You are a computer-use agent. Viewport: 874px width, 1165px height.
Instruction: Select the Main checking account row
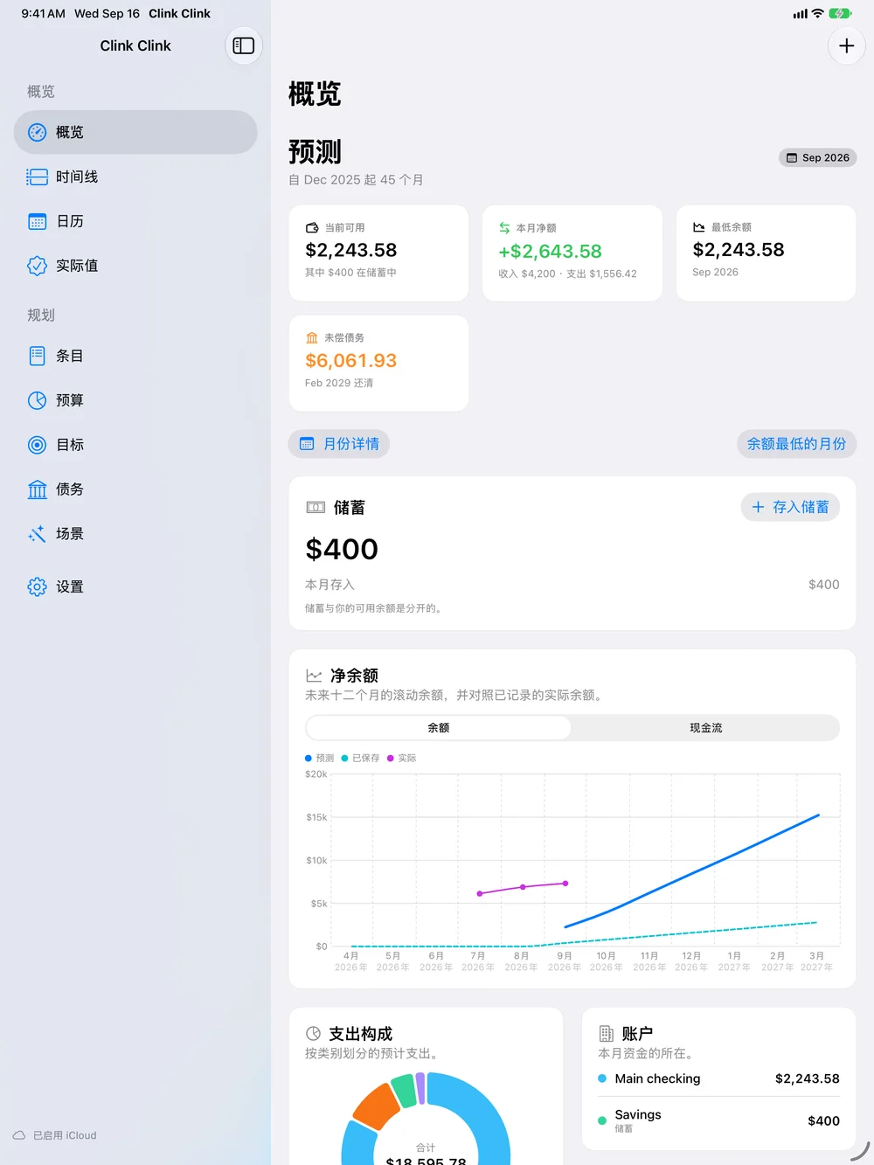(718, 1078)
